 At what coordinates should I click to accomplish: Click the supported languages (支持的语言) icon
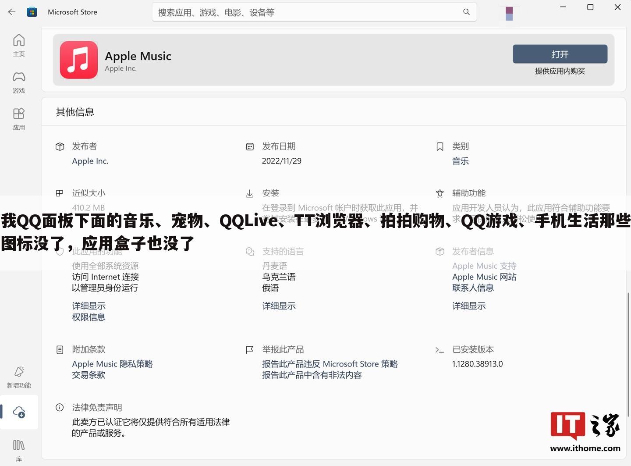(x=250, y=251)
